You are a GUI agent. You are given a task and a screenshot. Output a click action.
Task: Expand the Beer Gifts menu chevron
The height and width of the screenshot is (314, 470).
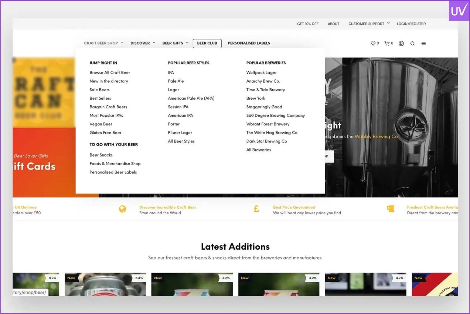(187, 43)
